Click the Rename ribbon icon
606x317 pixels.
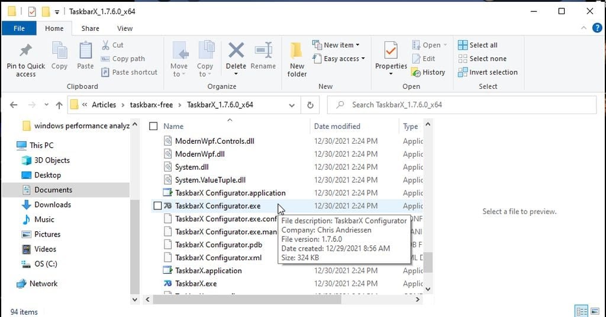[x=263, y=50]
